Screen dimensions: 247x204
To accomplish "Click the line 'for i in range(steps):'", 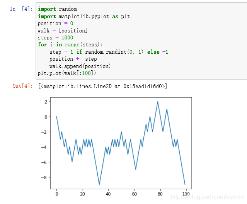I will [70, 45].
